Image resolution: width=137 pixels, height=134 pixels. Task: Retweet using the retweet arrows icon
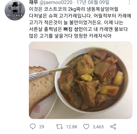59,127
